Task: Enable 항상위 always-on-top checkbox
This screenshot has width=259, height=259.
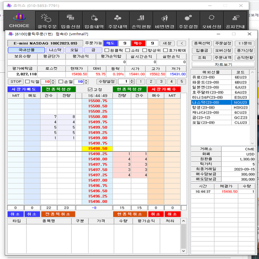Action: click(145, 50)
